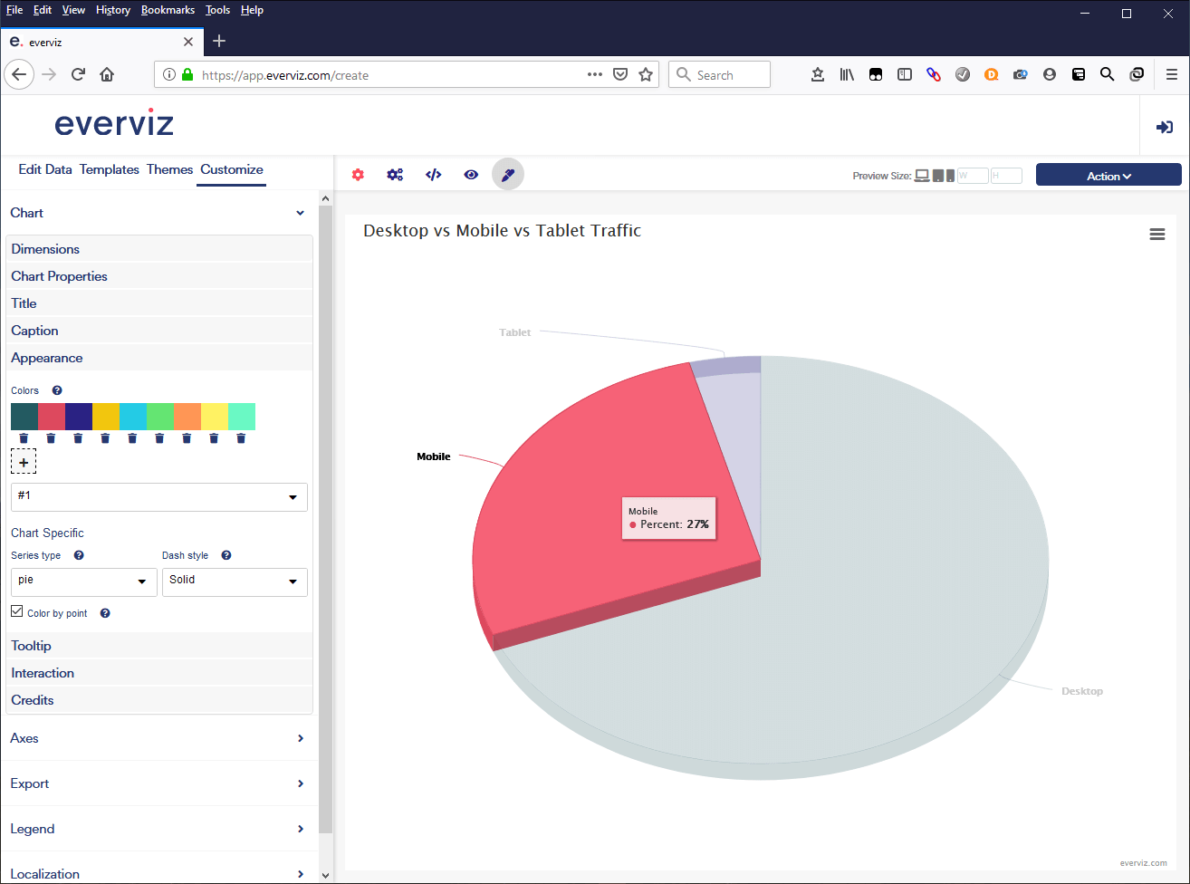This screenshot has height=884, width=1190.
Task: Switch to the Templates tab
Action: coord(109,169)
